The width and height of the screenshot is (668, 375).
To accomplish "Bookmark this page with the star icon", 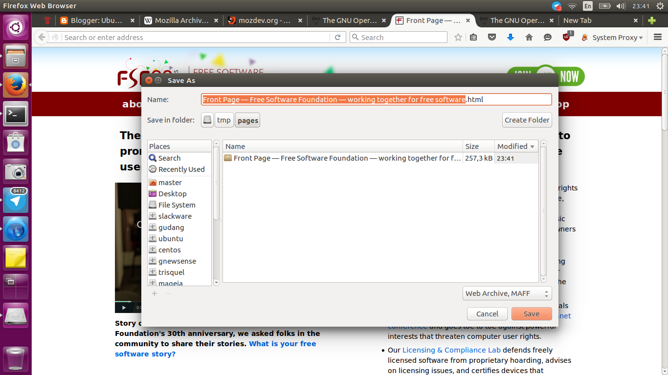I will (x=458, y=37).
